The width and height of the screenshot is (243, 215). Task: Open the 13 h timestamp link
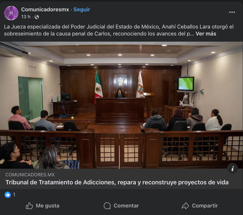26,17
